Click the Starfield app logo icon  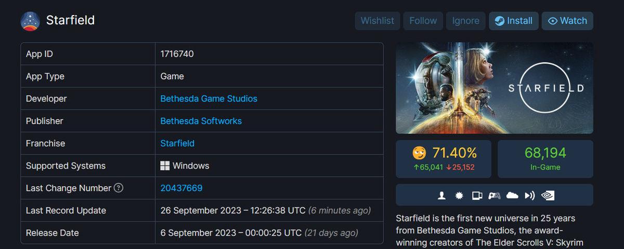pyautogui.click(x=30, y=21)
